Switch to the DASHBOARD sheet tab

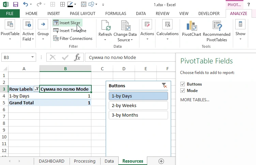coord(51,161)
